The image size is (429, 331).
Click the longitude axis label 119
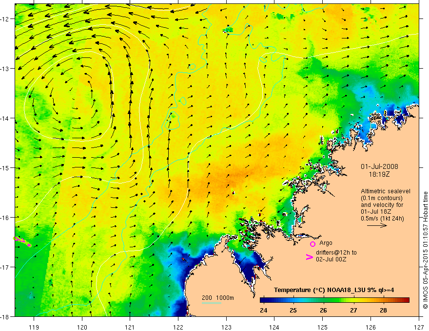point(34,327)
